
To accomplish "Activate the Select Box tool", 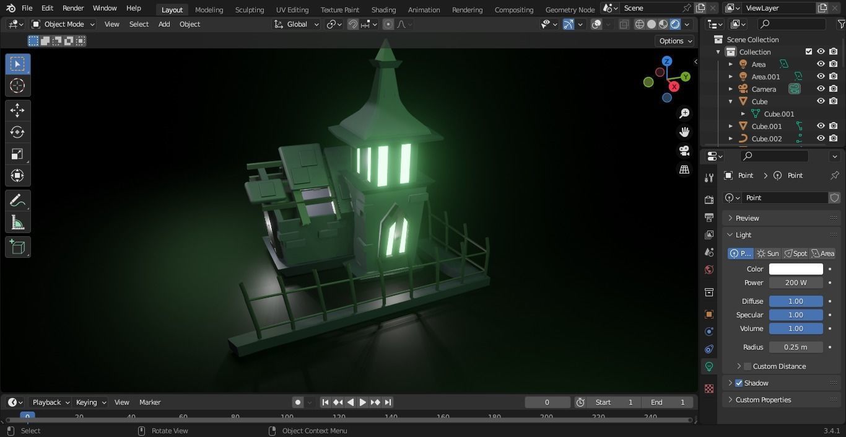I will pyautogui.click(x=17, y=64).
